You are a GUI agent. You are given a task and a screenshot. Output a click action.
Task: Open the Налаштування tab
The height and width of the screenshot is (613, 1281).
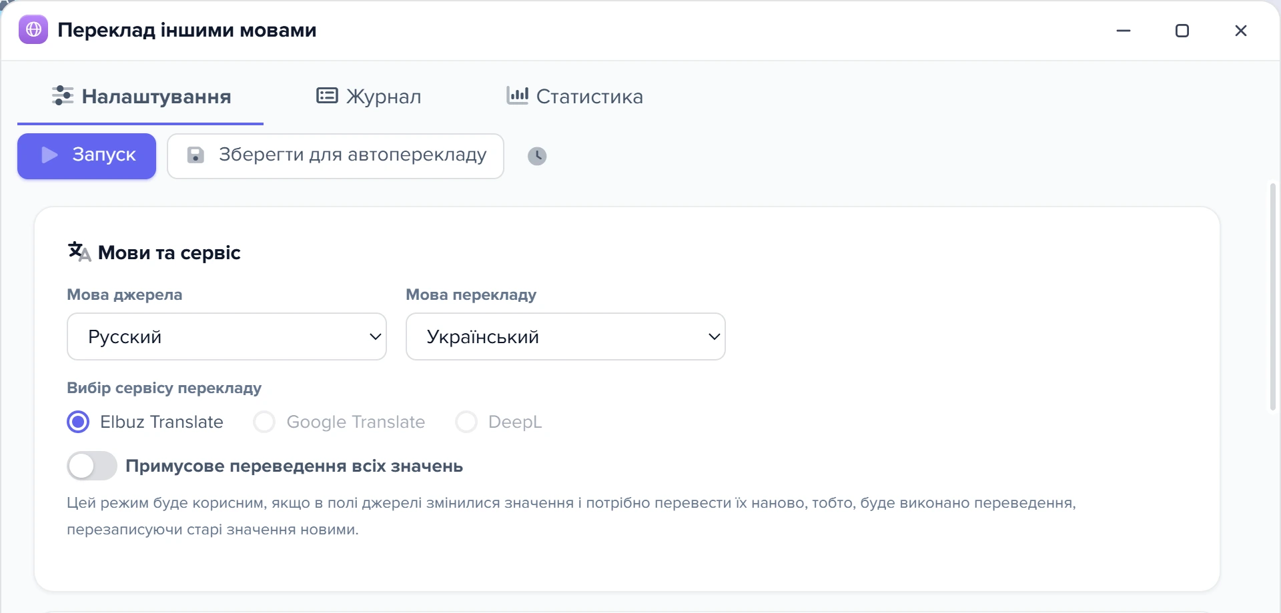coord(141,97)
